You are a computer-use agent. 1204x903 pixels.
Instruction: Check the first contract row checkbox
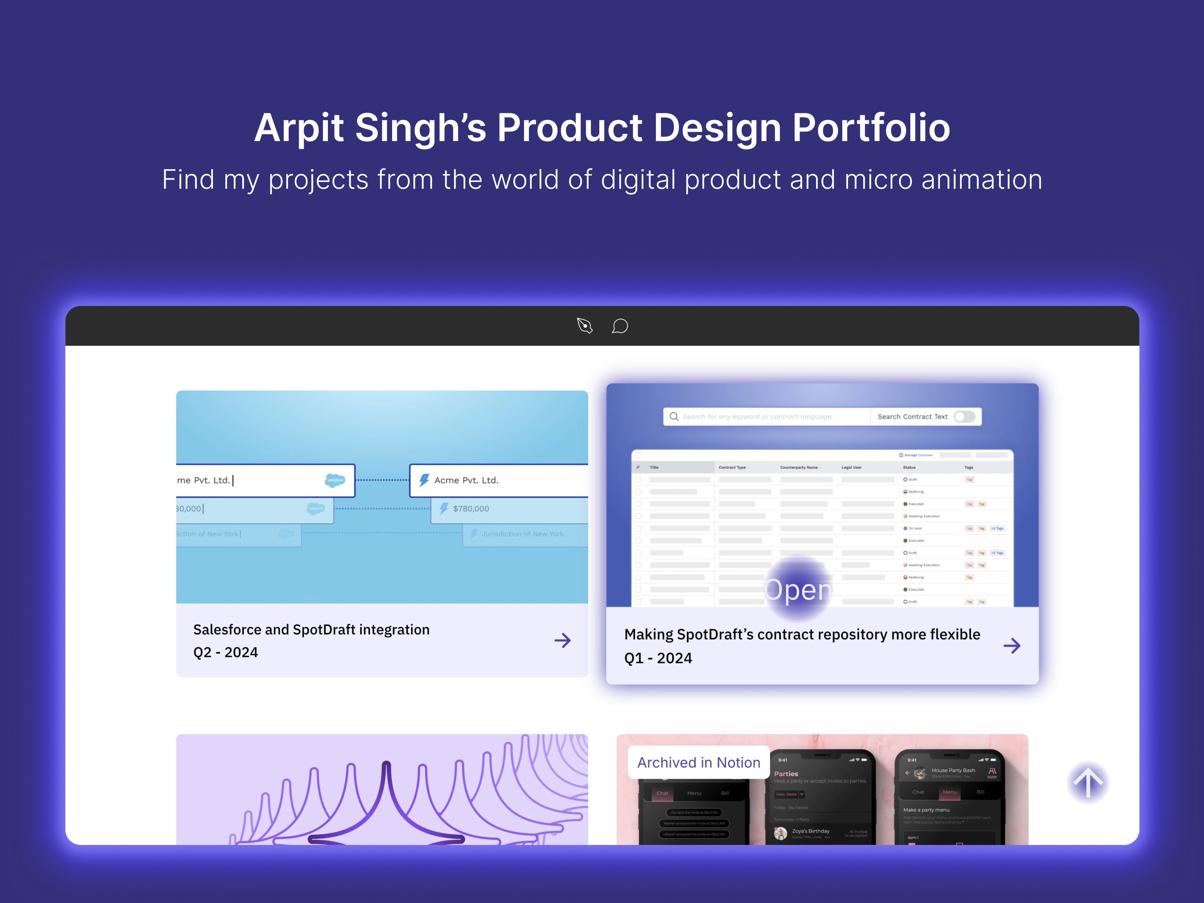[639, 479]
